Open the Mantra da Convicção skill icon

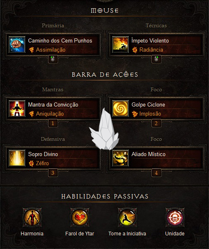click(17, 109)
